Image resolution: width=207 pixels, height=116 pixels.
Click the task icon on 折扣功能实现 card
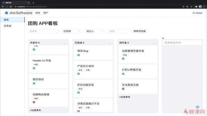tap(79, 92)
